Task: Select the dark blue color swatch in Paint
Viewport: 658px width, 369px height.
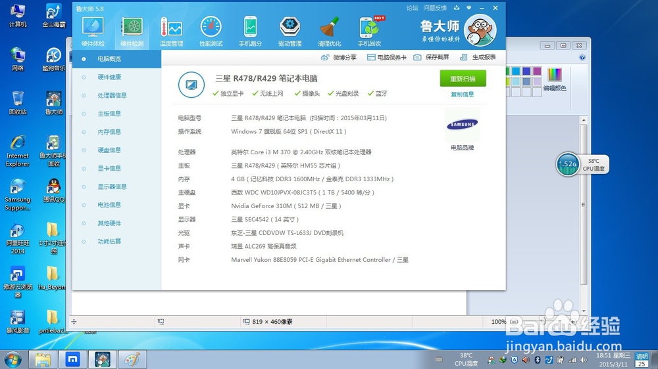Action: (526, 71)
